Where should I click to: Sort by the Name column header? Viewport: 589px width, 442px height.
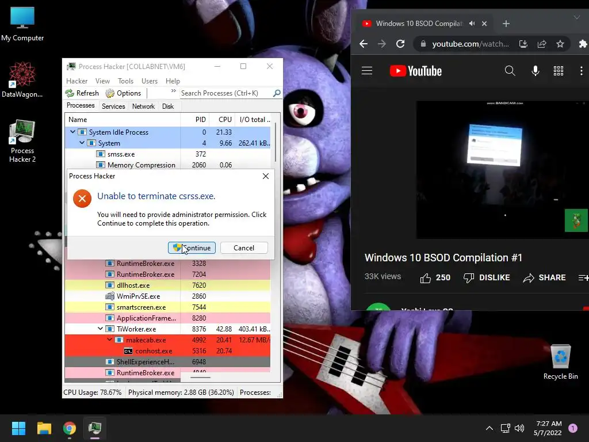(123, 120)
